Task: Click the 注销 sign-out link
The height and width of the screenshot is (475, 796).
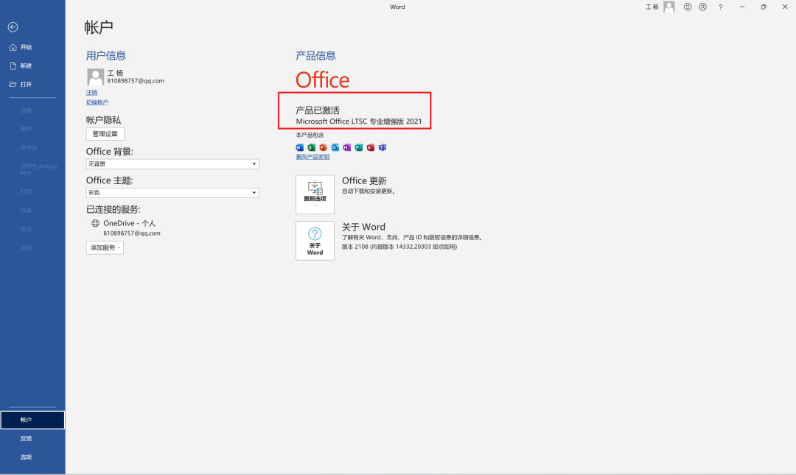Action: click(91, 92)
